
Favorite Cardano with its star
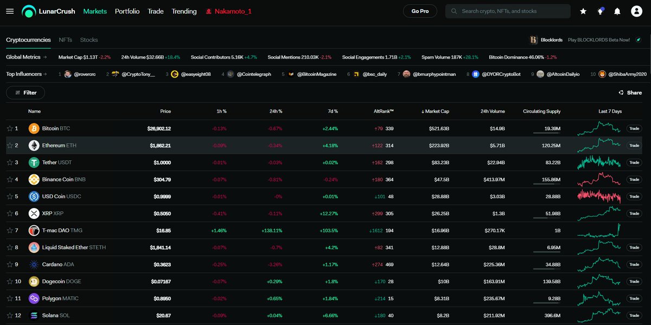pyautogui.click(x=9, y=264)
